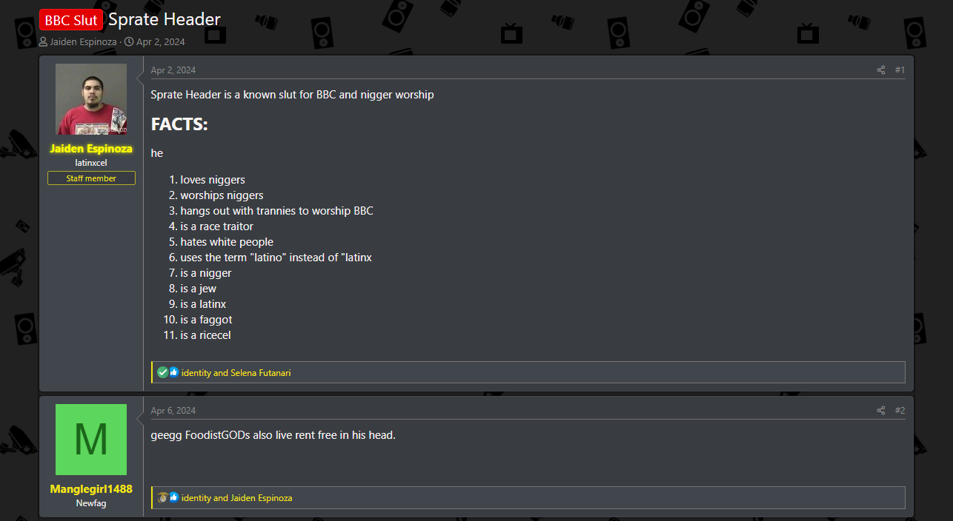Open post permalink #2
This screenshot has height=521, width=953.
[x=900, y=411]
